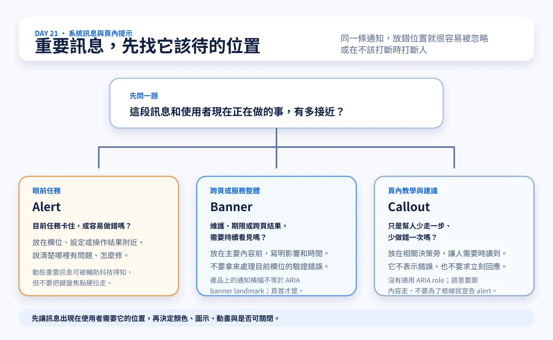
Task: Select the headline "重要訊息，先找它該待的位置"
Action: tap(148, 47)
